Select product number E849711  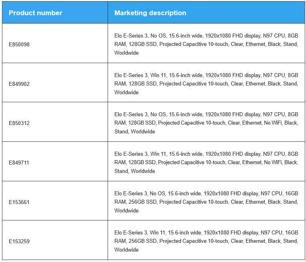pos(19,163)
